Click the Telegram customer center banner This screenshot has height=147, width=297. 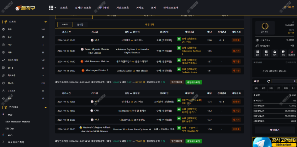275,142
